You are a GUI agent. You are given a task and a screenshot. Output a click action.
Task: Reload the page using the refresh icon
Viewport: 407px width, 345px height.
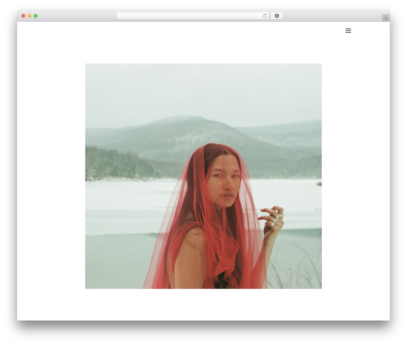pos(265,16)
